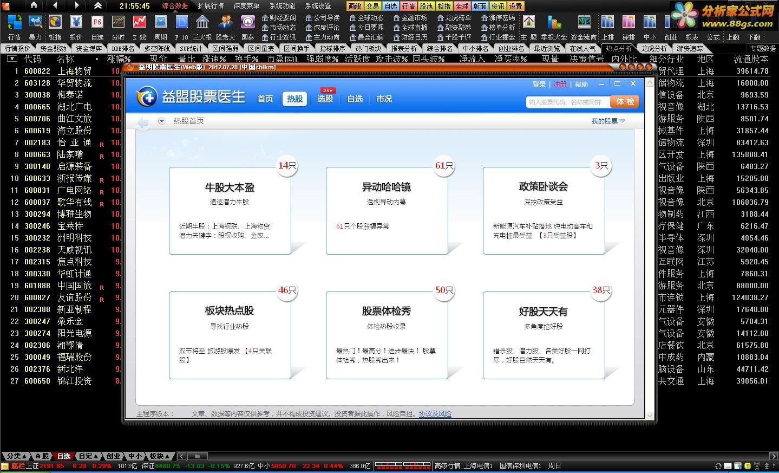Go forward with the right arrow icon

coord(76,5)
